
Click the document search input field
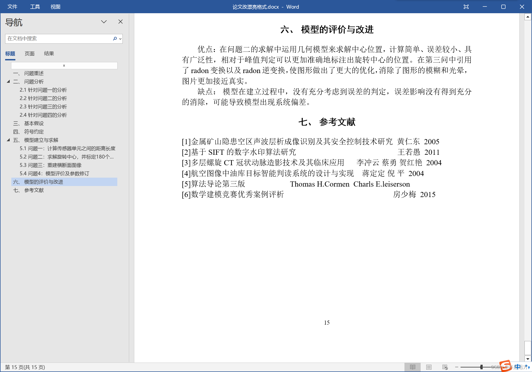58,39
